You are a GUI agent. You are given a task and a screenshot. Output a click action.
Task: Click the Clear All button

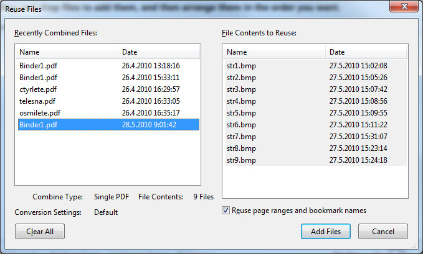click(39, 232)
